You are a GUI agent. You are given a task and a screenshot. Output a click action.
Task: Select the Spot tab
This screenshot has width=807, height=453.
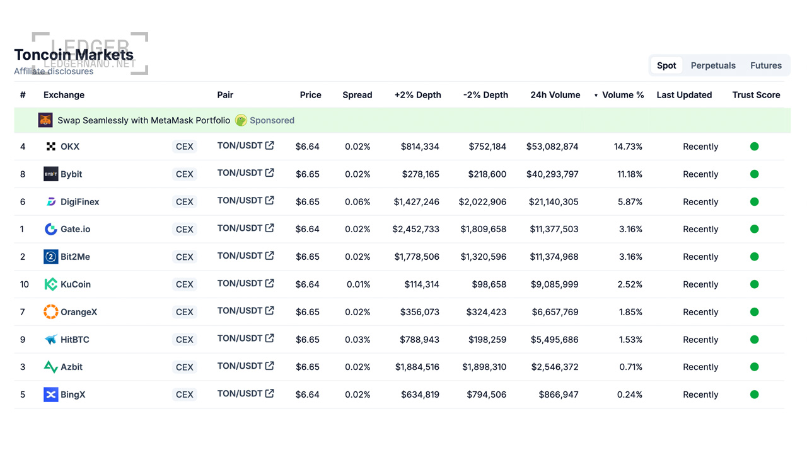666,65
